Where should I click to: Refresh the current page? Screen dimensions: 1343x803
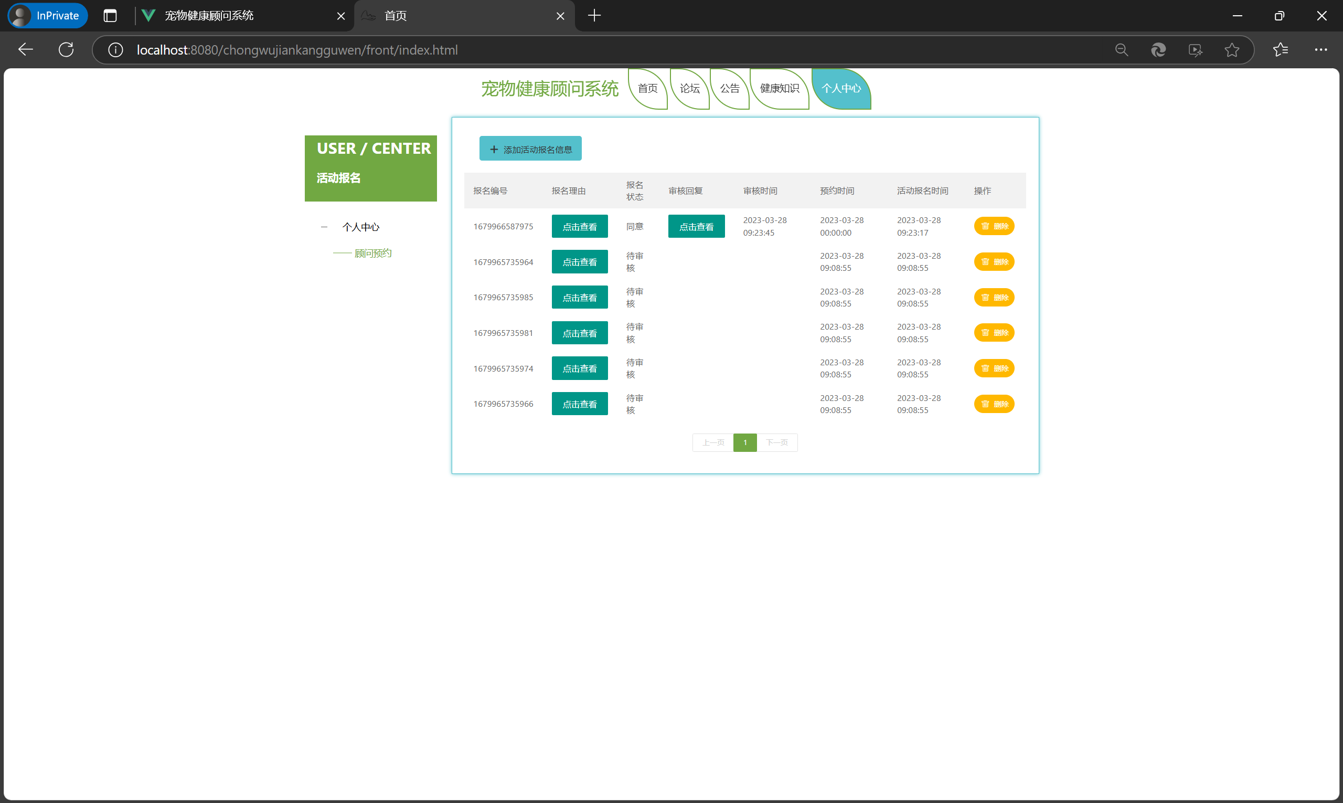[66, 50]
